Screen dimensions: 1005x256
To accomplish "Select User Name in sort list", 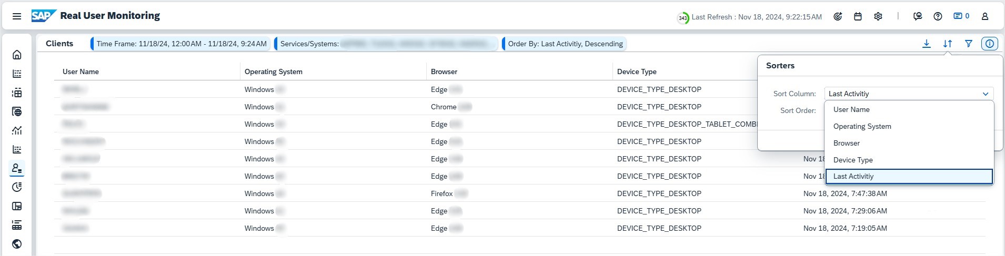I will tap(851, 109).
